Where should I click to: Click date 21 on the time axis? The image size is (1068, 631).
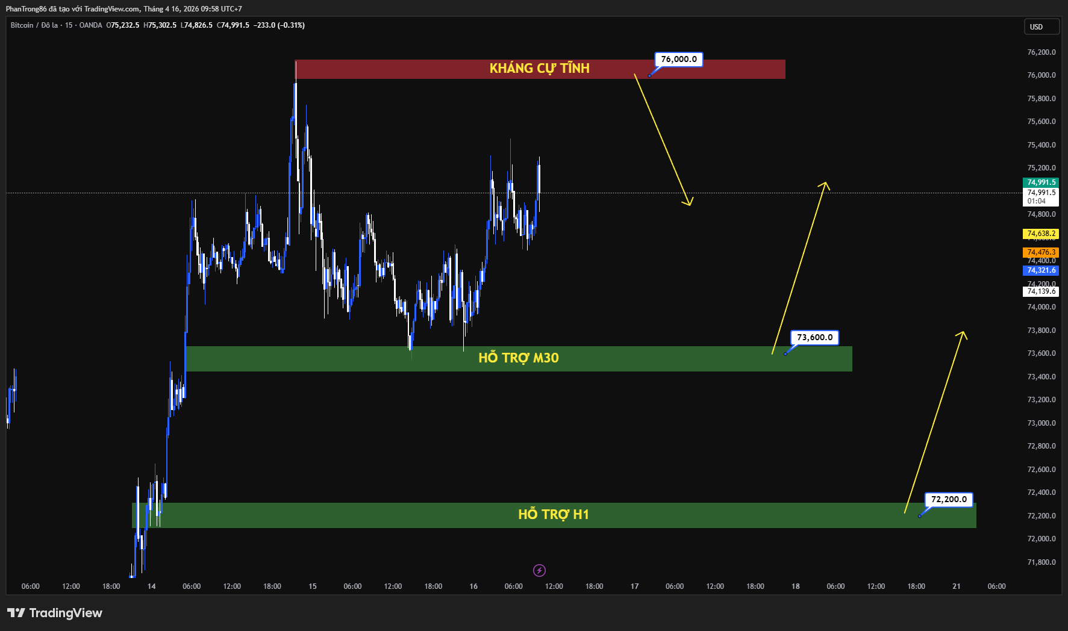[x=957, y=586]
